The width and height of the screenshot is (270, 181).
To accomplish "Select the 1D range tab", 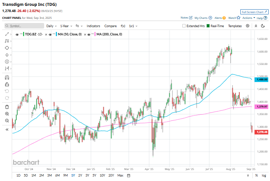I will click(18, 176).
